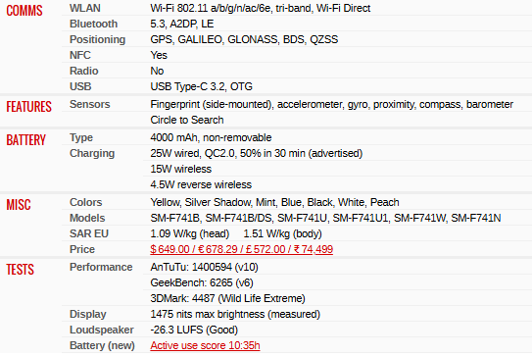This screenshot has width=532, height=357.
Task: Click the Bluetooth spec label
Action: click(x=93, y=24)
